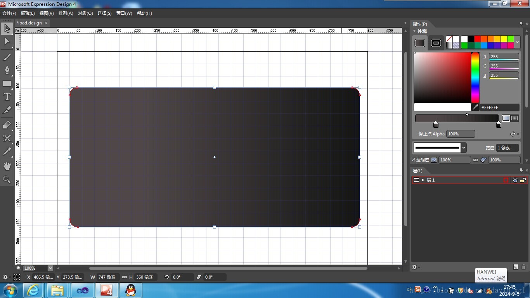Screen dimensions: 530x298
Task: Select the Rectangle shape tool
Action: (x=7, y=83)
